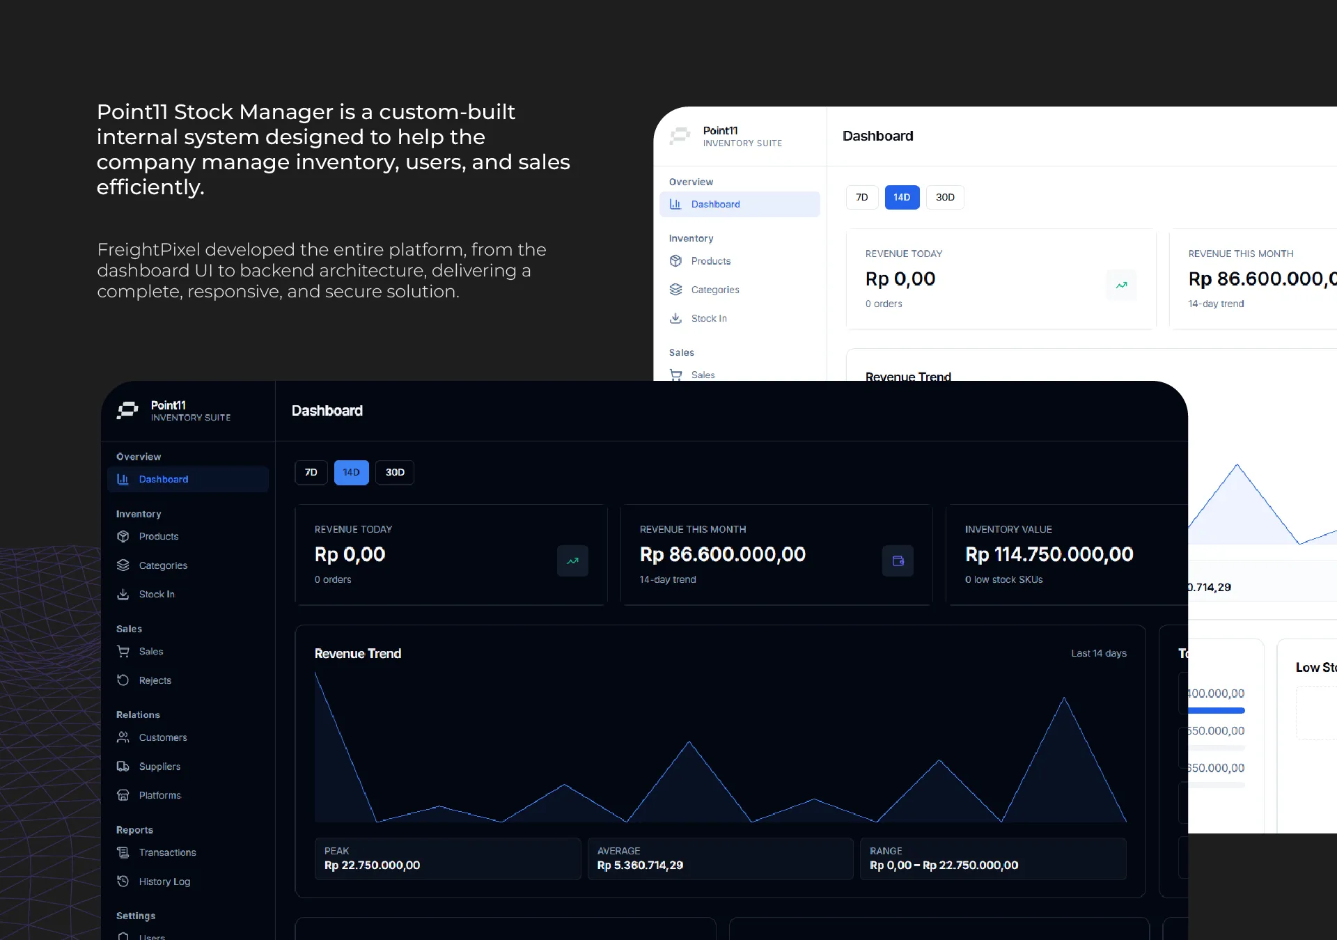Click the Customers people icon in dark sidebar

[x=123, y=737]
